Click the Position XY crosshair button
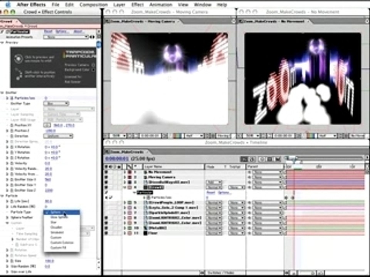Image resolution: width=370 pixels, height=277 pixels. pos(47,125)
